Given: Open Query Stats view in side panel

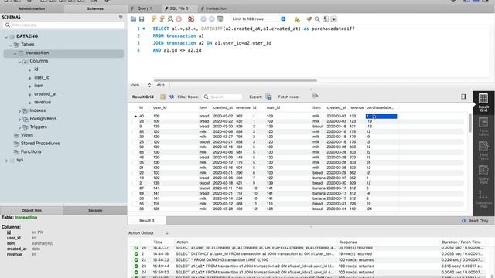Looking at the screenshot, I should (x=483, y=175).
